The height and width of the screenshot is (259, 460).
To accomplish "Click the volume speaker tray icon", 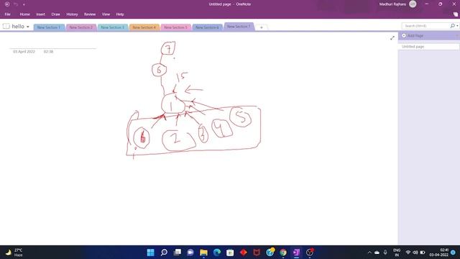I will [415, 253].
